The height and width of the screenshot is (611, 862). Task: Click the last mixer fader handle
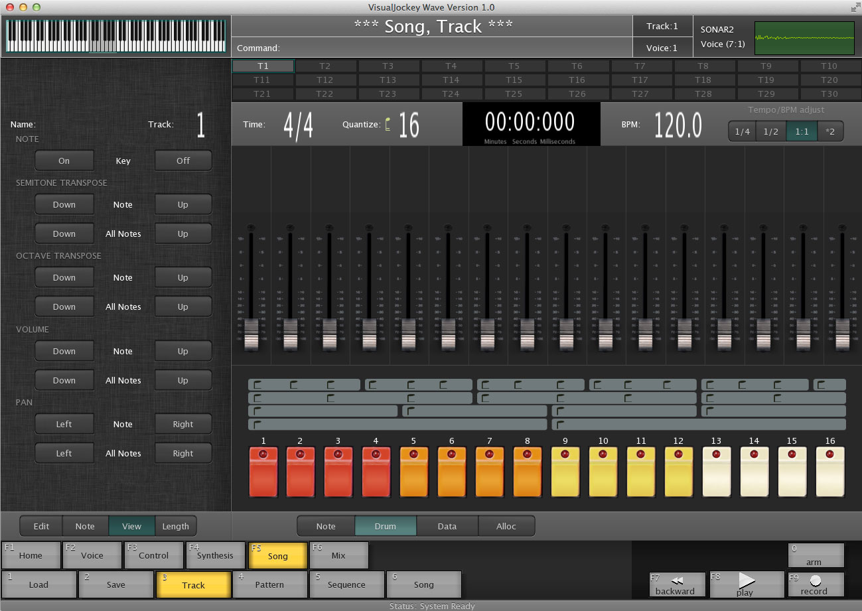(x=843, y=334)
